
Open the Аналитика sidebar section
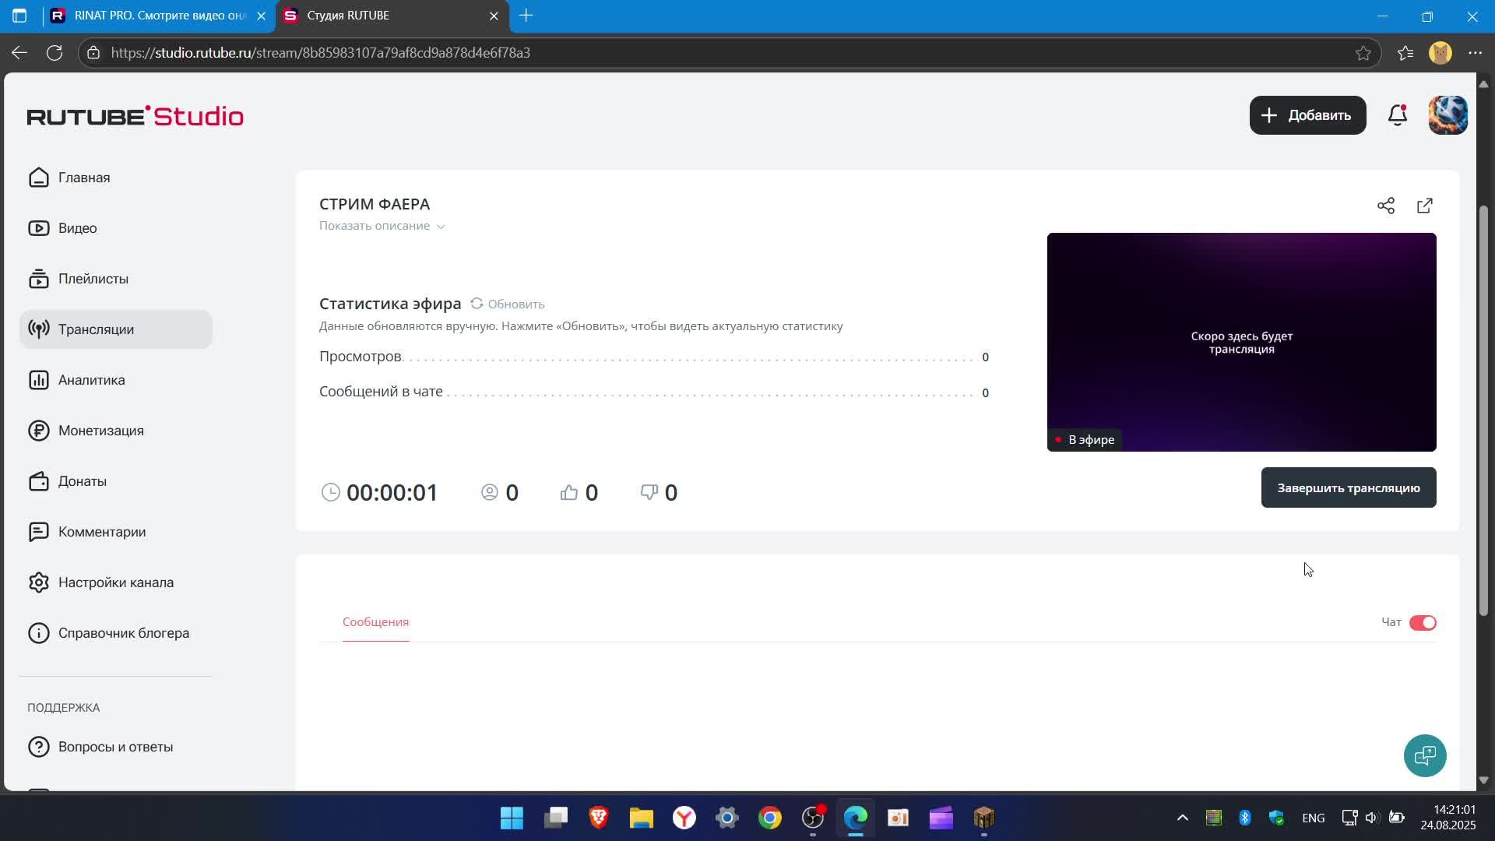(x=91, y=380)
